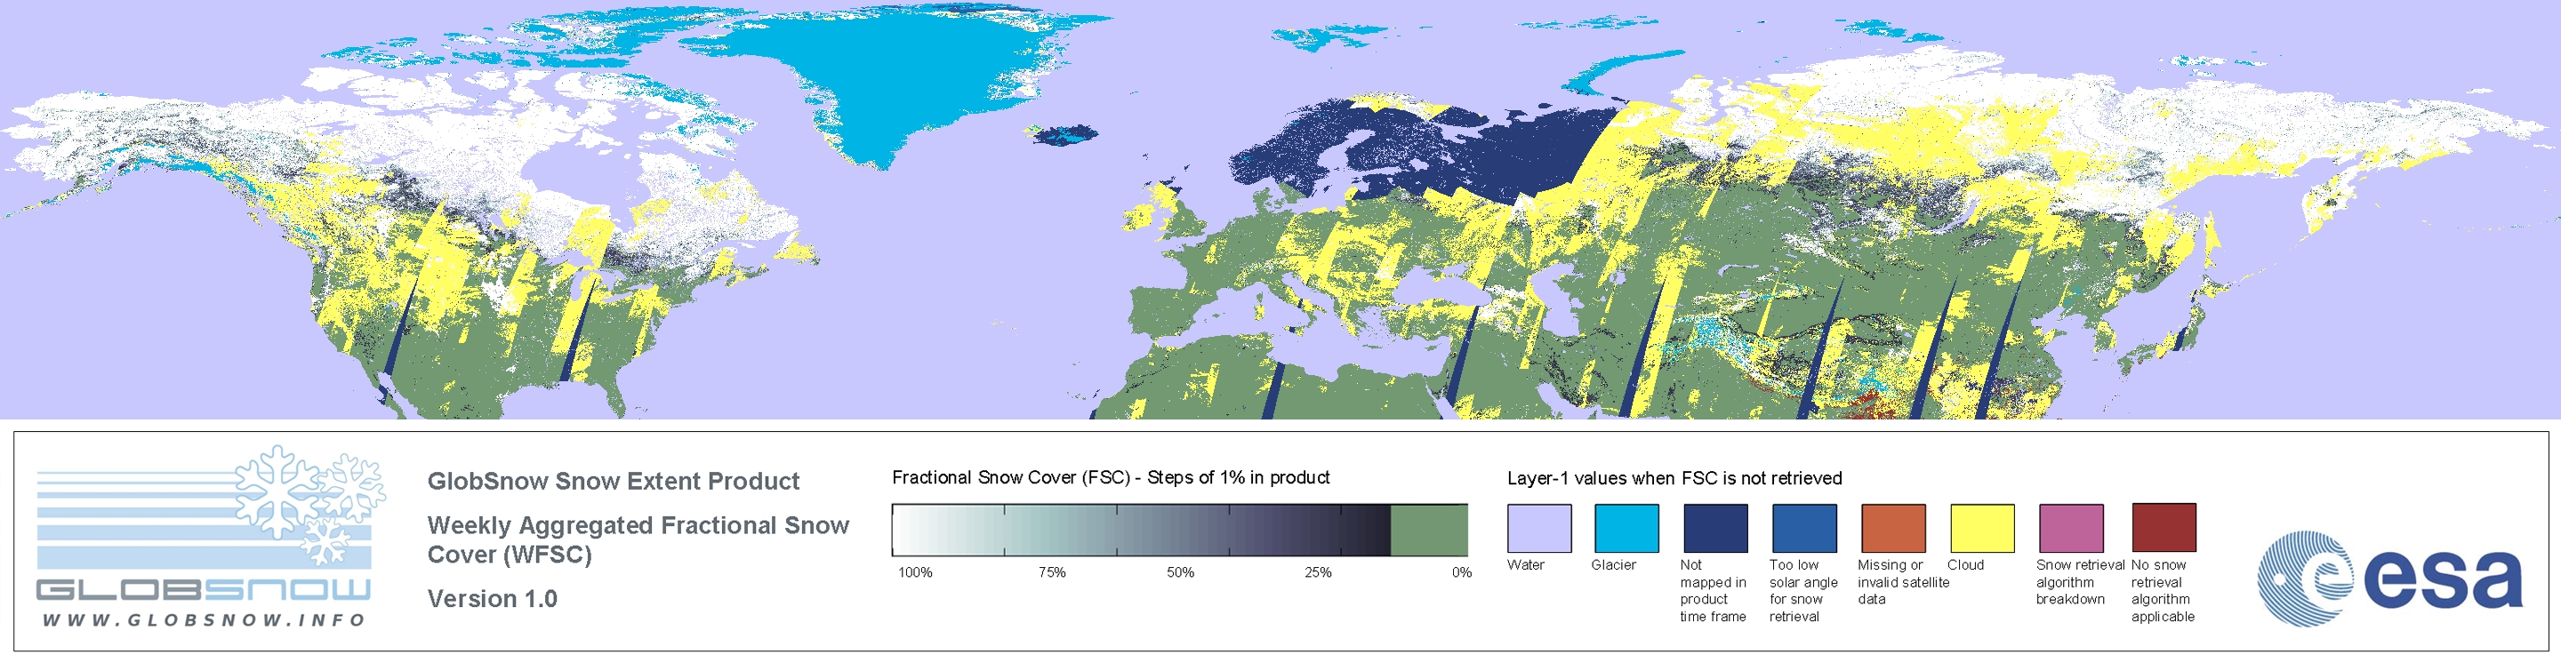2561x663 pixels.
Task: Click 'No snow retrieval algorithm applicable' label
Action: click(2164, 590)
